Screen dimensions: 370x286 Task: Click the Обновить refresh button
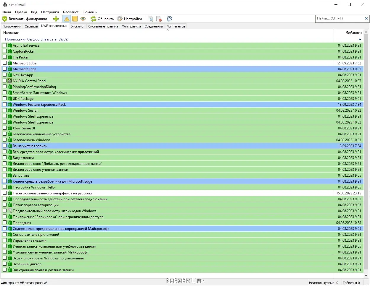click(102, 19)
